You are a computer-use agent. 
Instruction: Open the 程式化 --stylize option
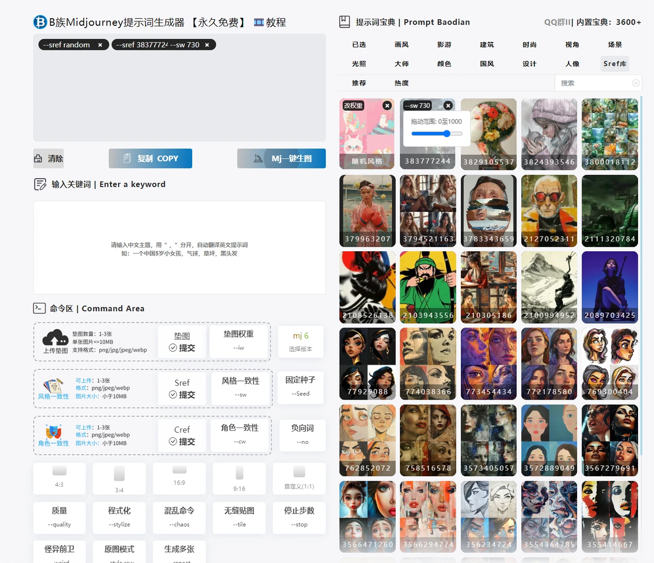[x=119, y=517]
